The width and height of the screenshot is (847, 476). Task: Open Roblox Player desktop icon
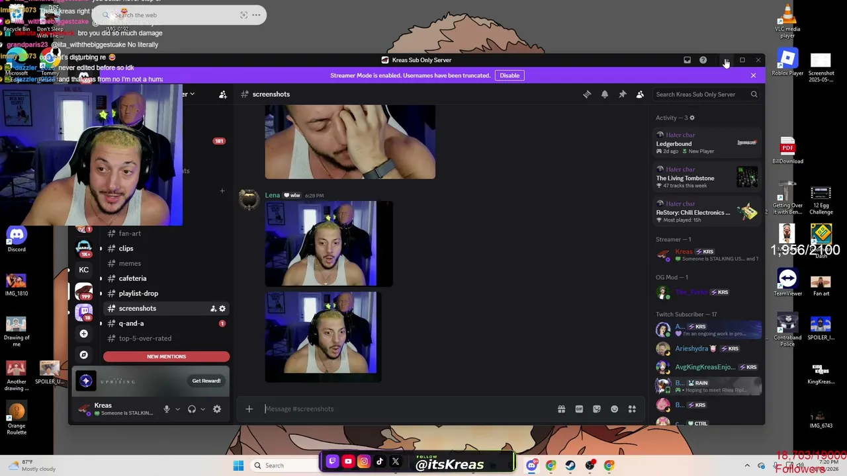click(787, 63)
